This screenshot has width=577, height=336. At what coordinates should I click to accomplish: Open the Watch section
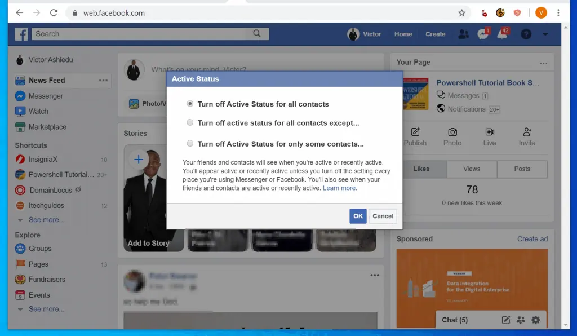[38, 111]
